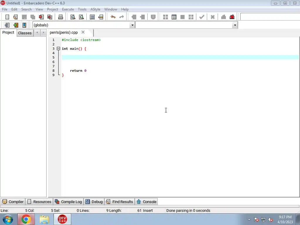The image size is (300, 225).
Task: Click the Print toolbar icon
Action: [61, 17]
